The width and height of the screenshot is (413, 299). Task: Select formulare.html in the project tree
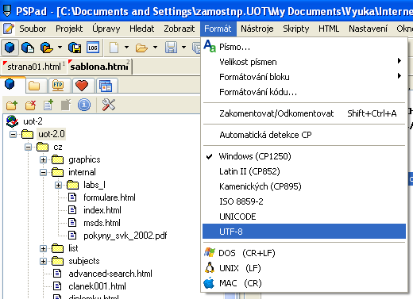point(110,197)
